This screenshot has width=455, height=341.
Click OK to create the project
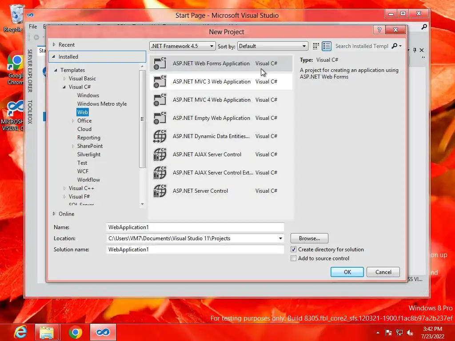click(x=347, y=272)
